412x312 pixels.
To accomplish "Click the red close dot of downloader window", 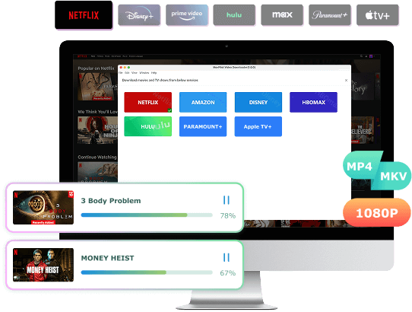I will coord(121,68).
